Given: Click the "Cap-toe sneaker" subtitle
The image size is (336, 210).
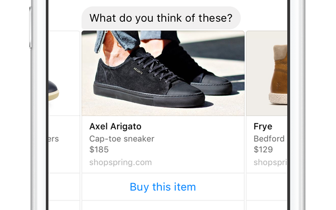Looking at the screenshot, I should point(122,139).
